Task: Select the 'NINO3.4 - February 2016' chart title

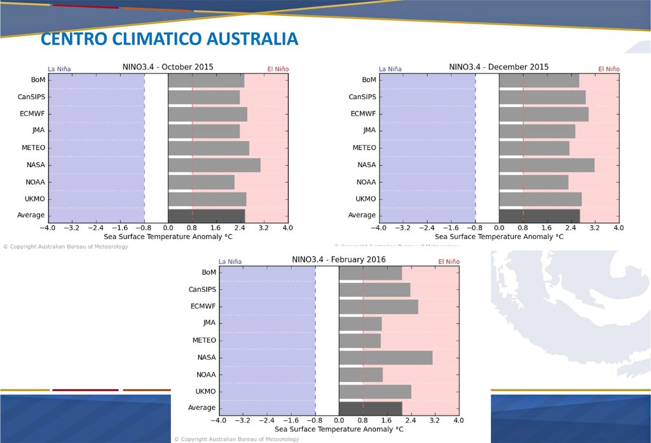Action: point(339,259)
